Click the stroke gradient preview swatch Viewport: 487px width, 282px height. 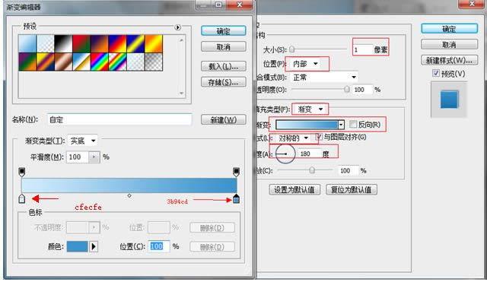(x=307, y=125)
